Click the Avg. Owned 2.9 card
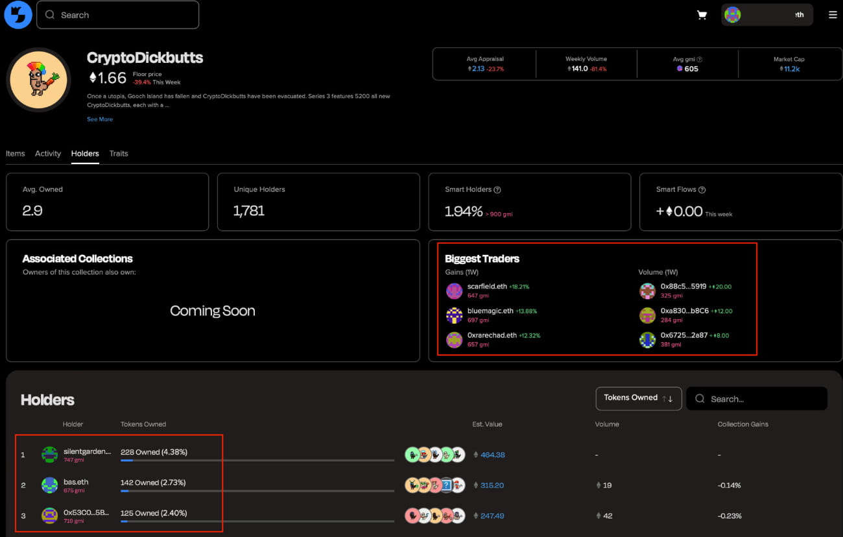 (107, 202)
